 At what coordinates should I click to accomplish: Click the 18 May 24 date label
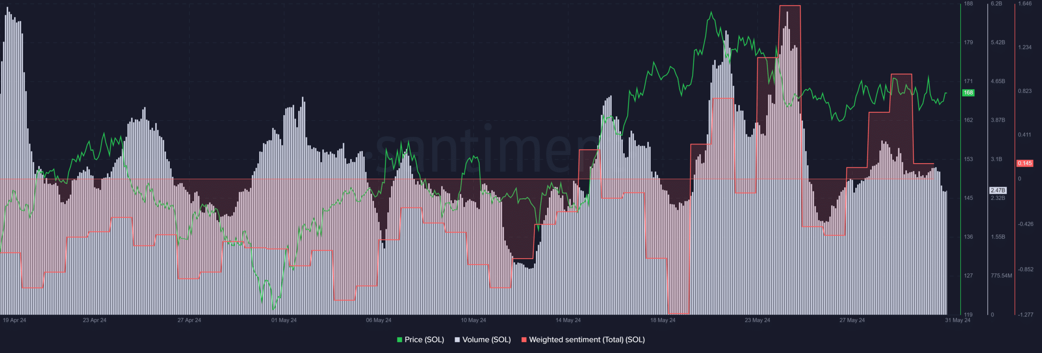(x=663, y=320)
